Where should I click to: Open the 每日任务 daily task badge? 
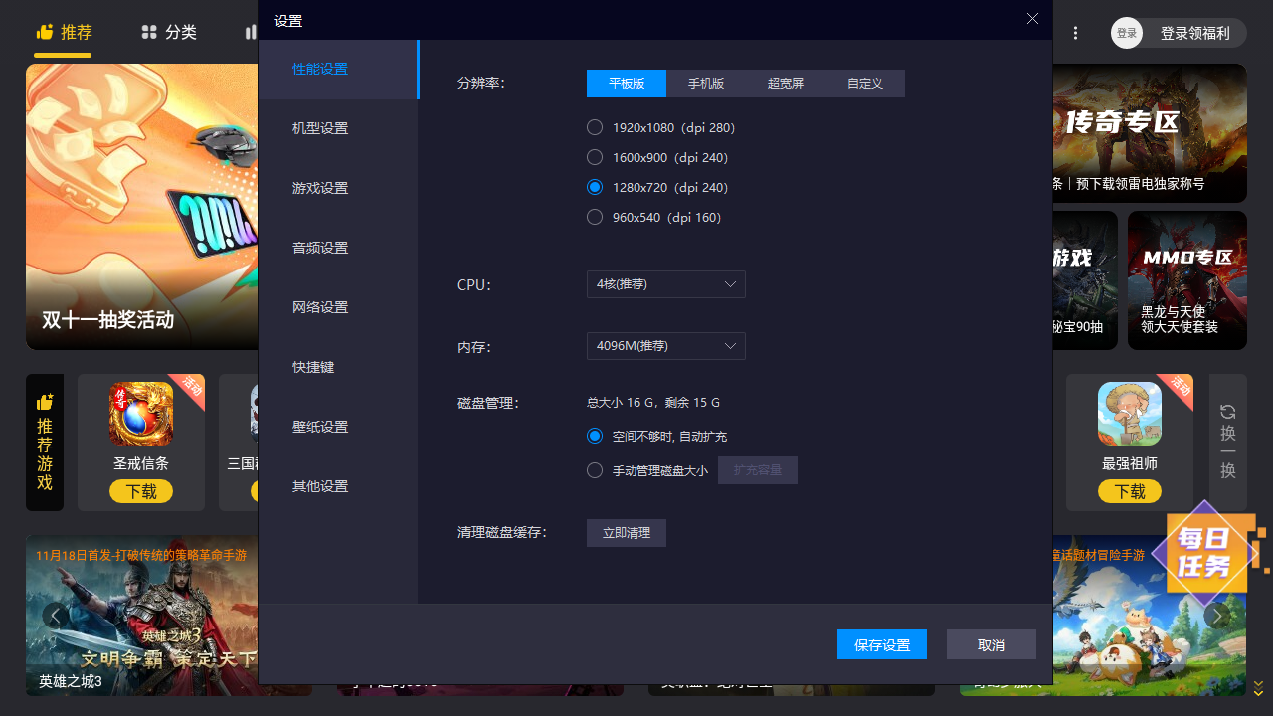tap(1204, 554)
